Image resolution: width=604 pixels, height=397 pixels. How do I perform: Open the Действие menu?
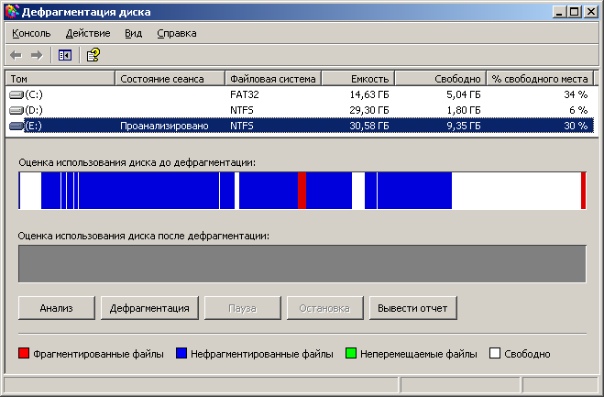coord(88,34)
